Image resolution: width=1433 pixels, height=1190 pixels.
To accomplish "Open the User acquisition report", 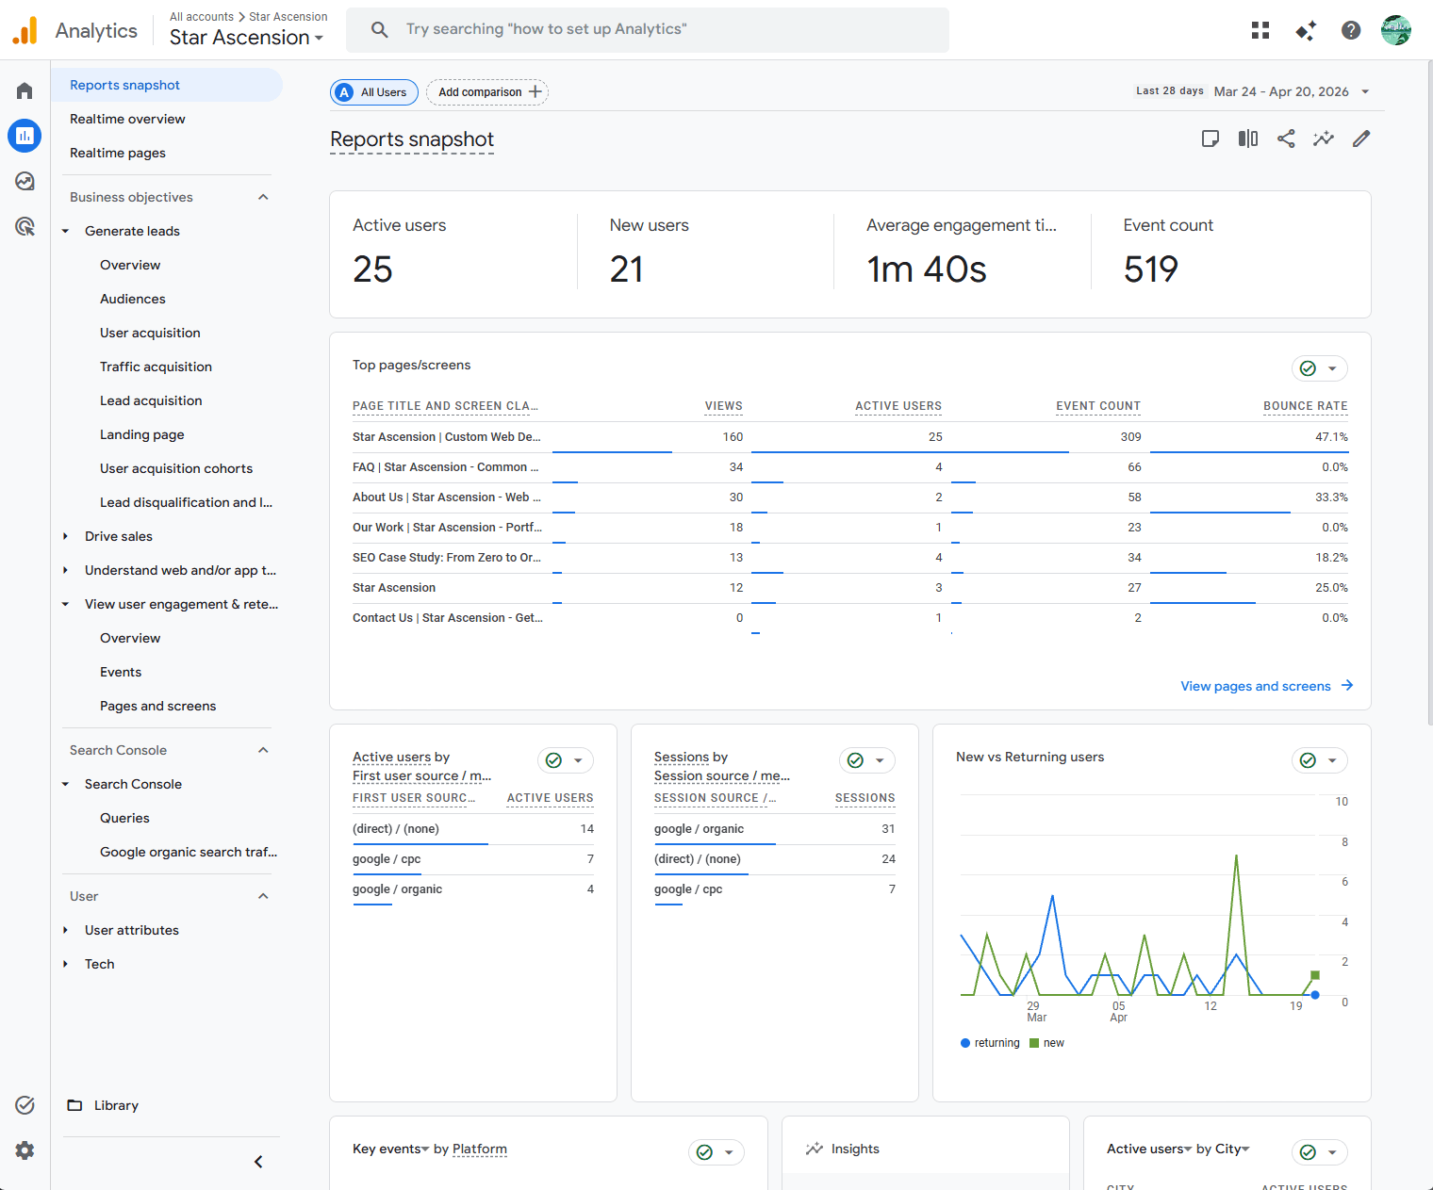I will coord(150,333).
